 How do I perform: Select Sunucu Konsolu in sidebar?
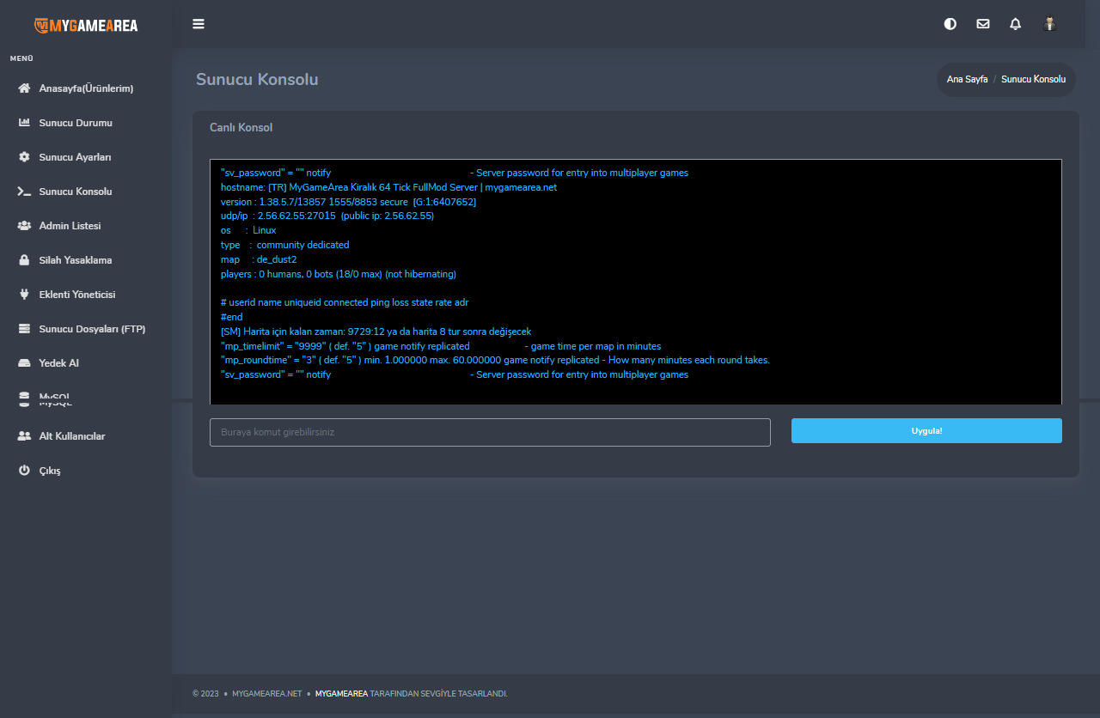click(x=75, y=192)
